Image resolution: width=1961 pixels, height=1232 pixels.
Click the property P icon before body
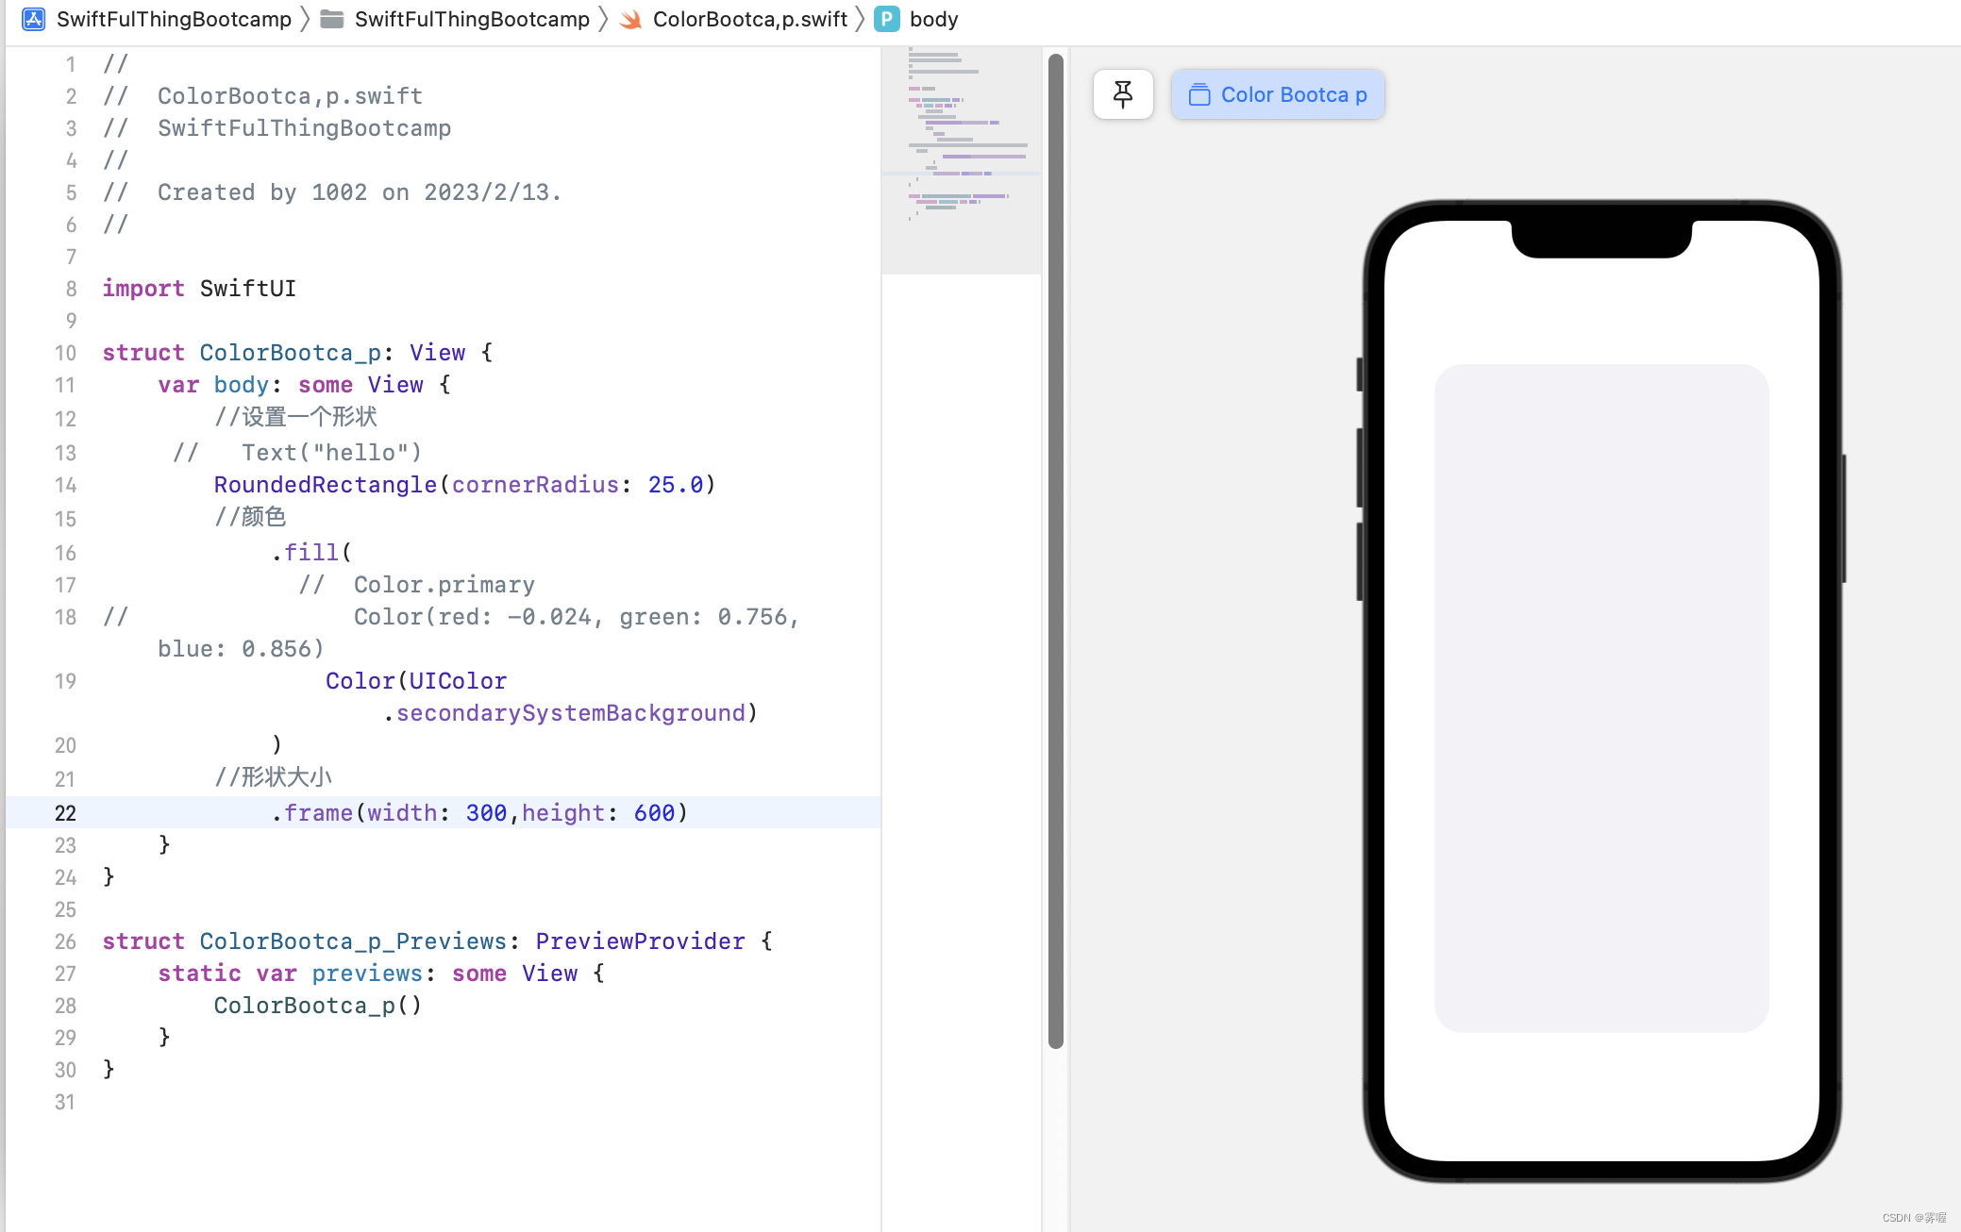pos(886,19)
